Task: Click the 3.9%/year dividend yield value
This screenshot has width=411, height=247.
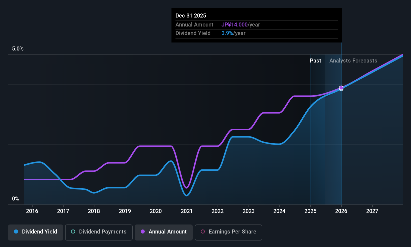Action: coord(233,33)
